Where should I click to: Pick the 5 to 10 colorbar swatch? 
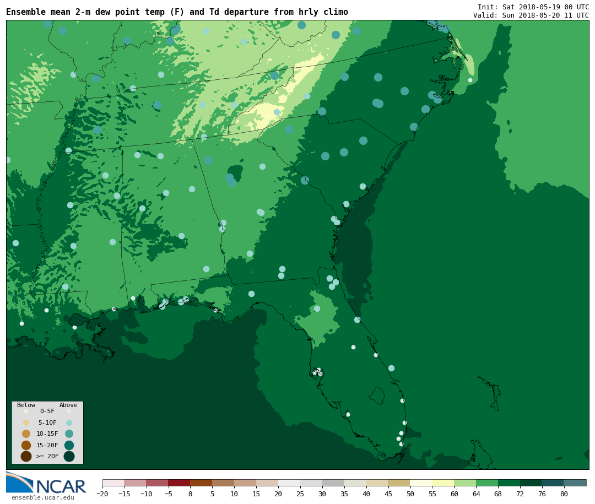click(224, 483)
